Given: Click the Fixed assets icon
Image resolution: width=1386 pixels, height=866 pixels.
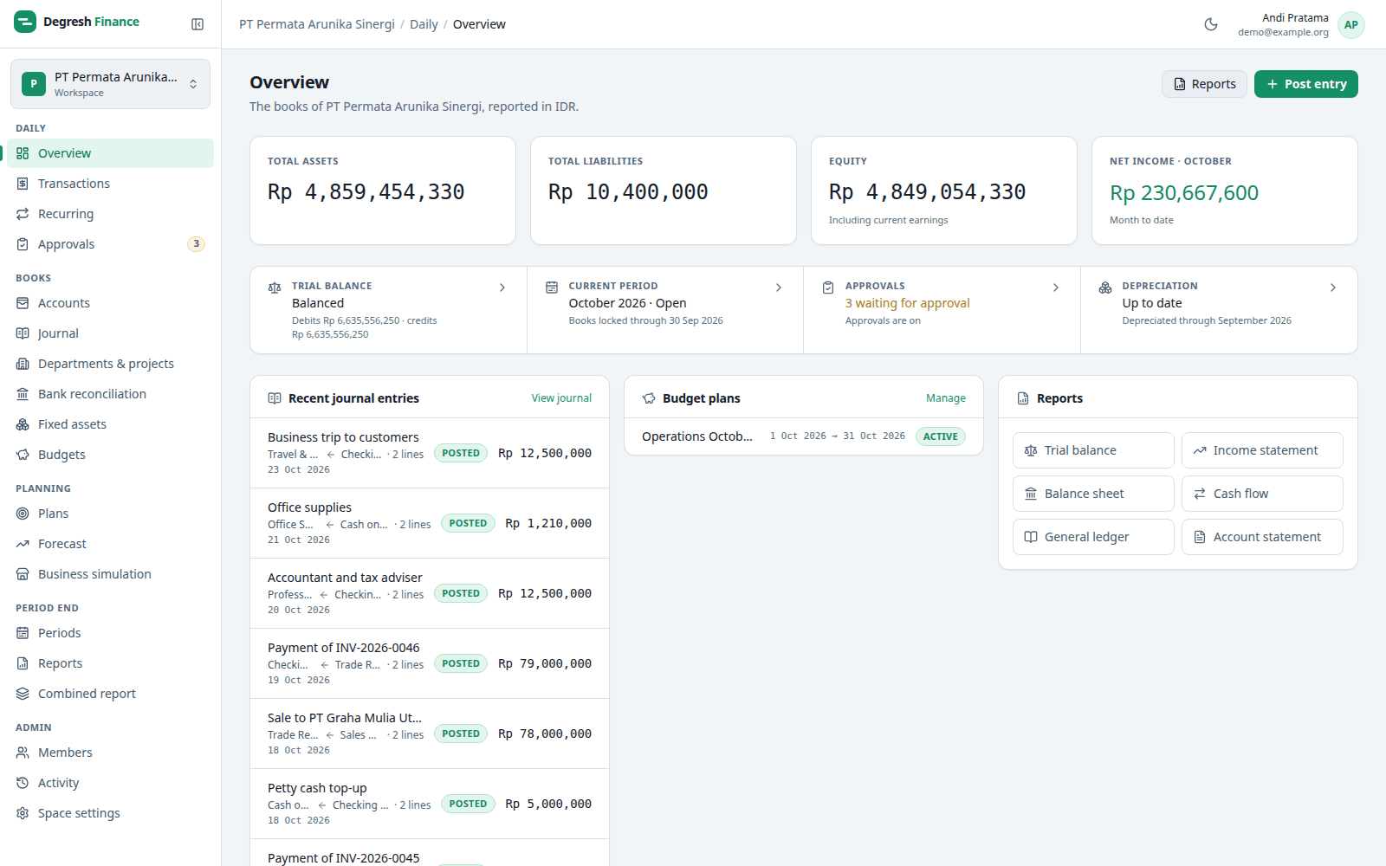Looking at the screenshot, I should point(23,424).
